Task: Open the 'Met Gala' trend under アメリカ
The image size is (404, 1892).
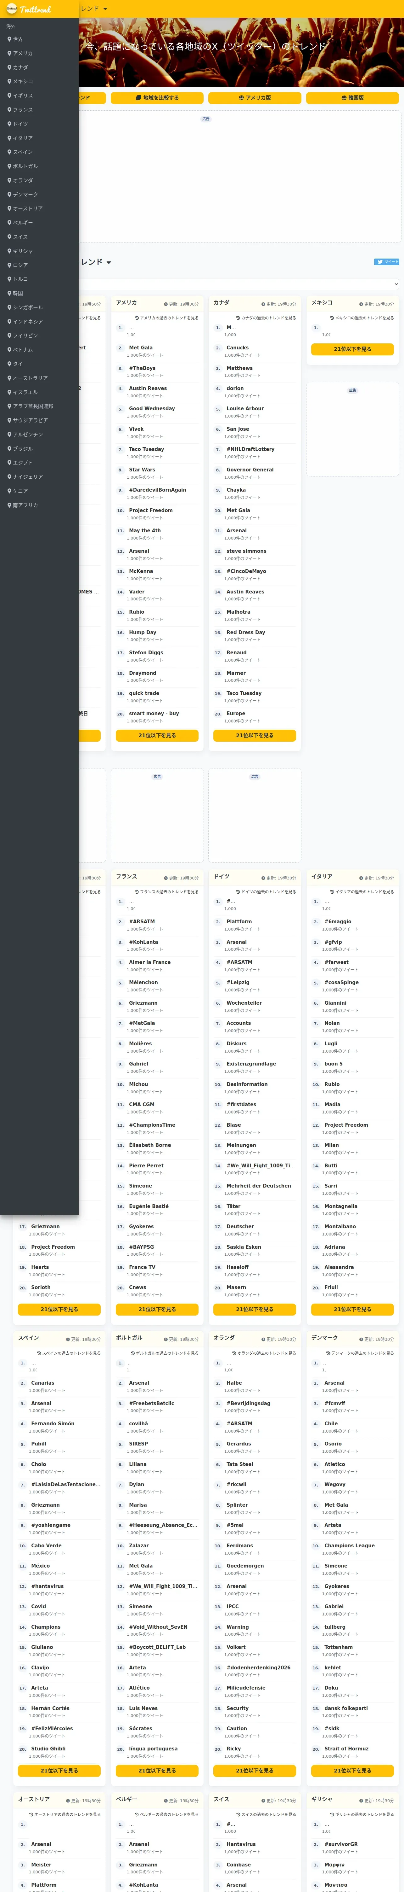Action: [x=141, y=348]
